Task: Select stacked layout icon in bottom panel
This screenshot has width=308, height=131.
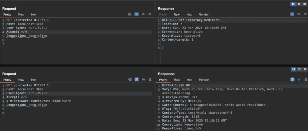Action: click(x=299, y=69)
